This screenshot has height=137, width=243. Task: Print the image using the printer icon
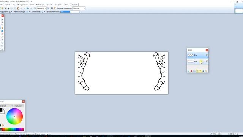point(8,8)
